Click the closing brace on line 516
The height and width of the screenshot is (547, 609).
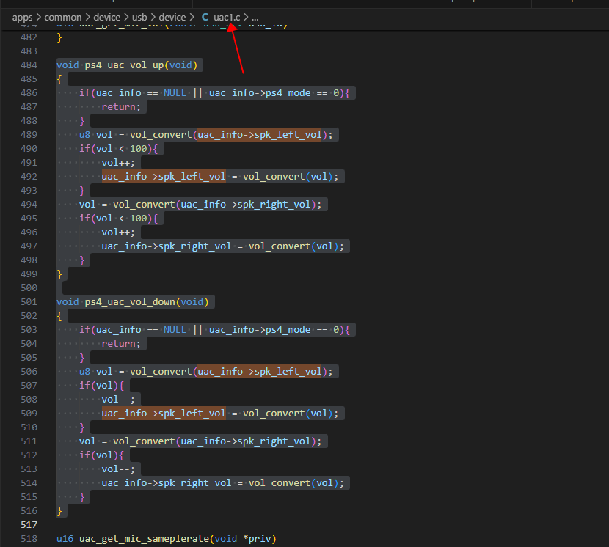[x=59, y=511]
